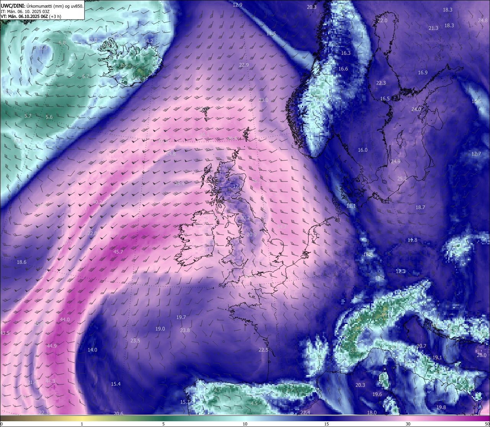Click the 21.3 value label
The width and height of the screenshot is (490, 427).
433,28
